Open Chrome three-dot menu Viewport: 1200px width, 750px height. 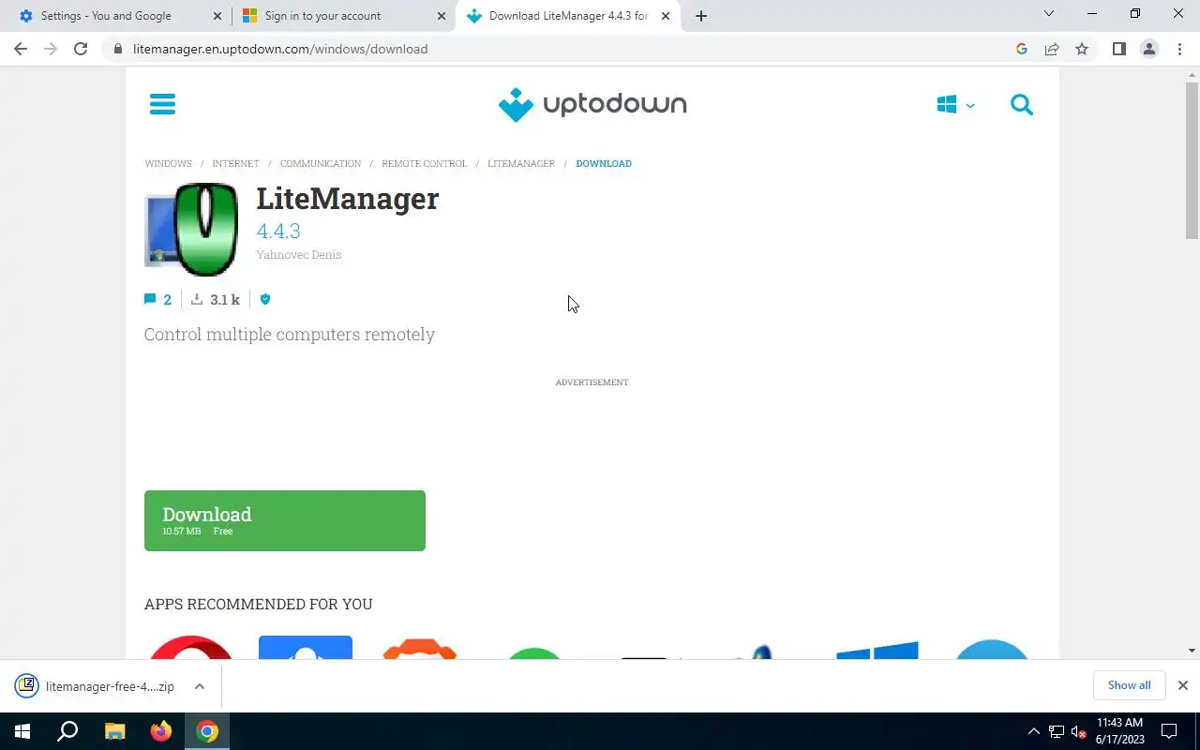(x=1179, y=49)
